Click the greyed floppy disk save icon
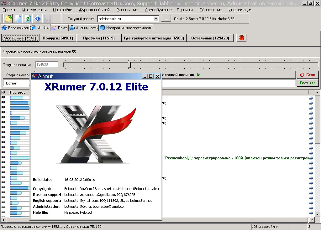Image resolution: width=321 pixels, height=230 pixels. [48, 18]
